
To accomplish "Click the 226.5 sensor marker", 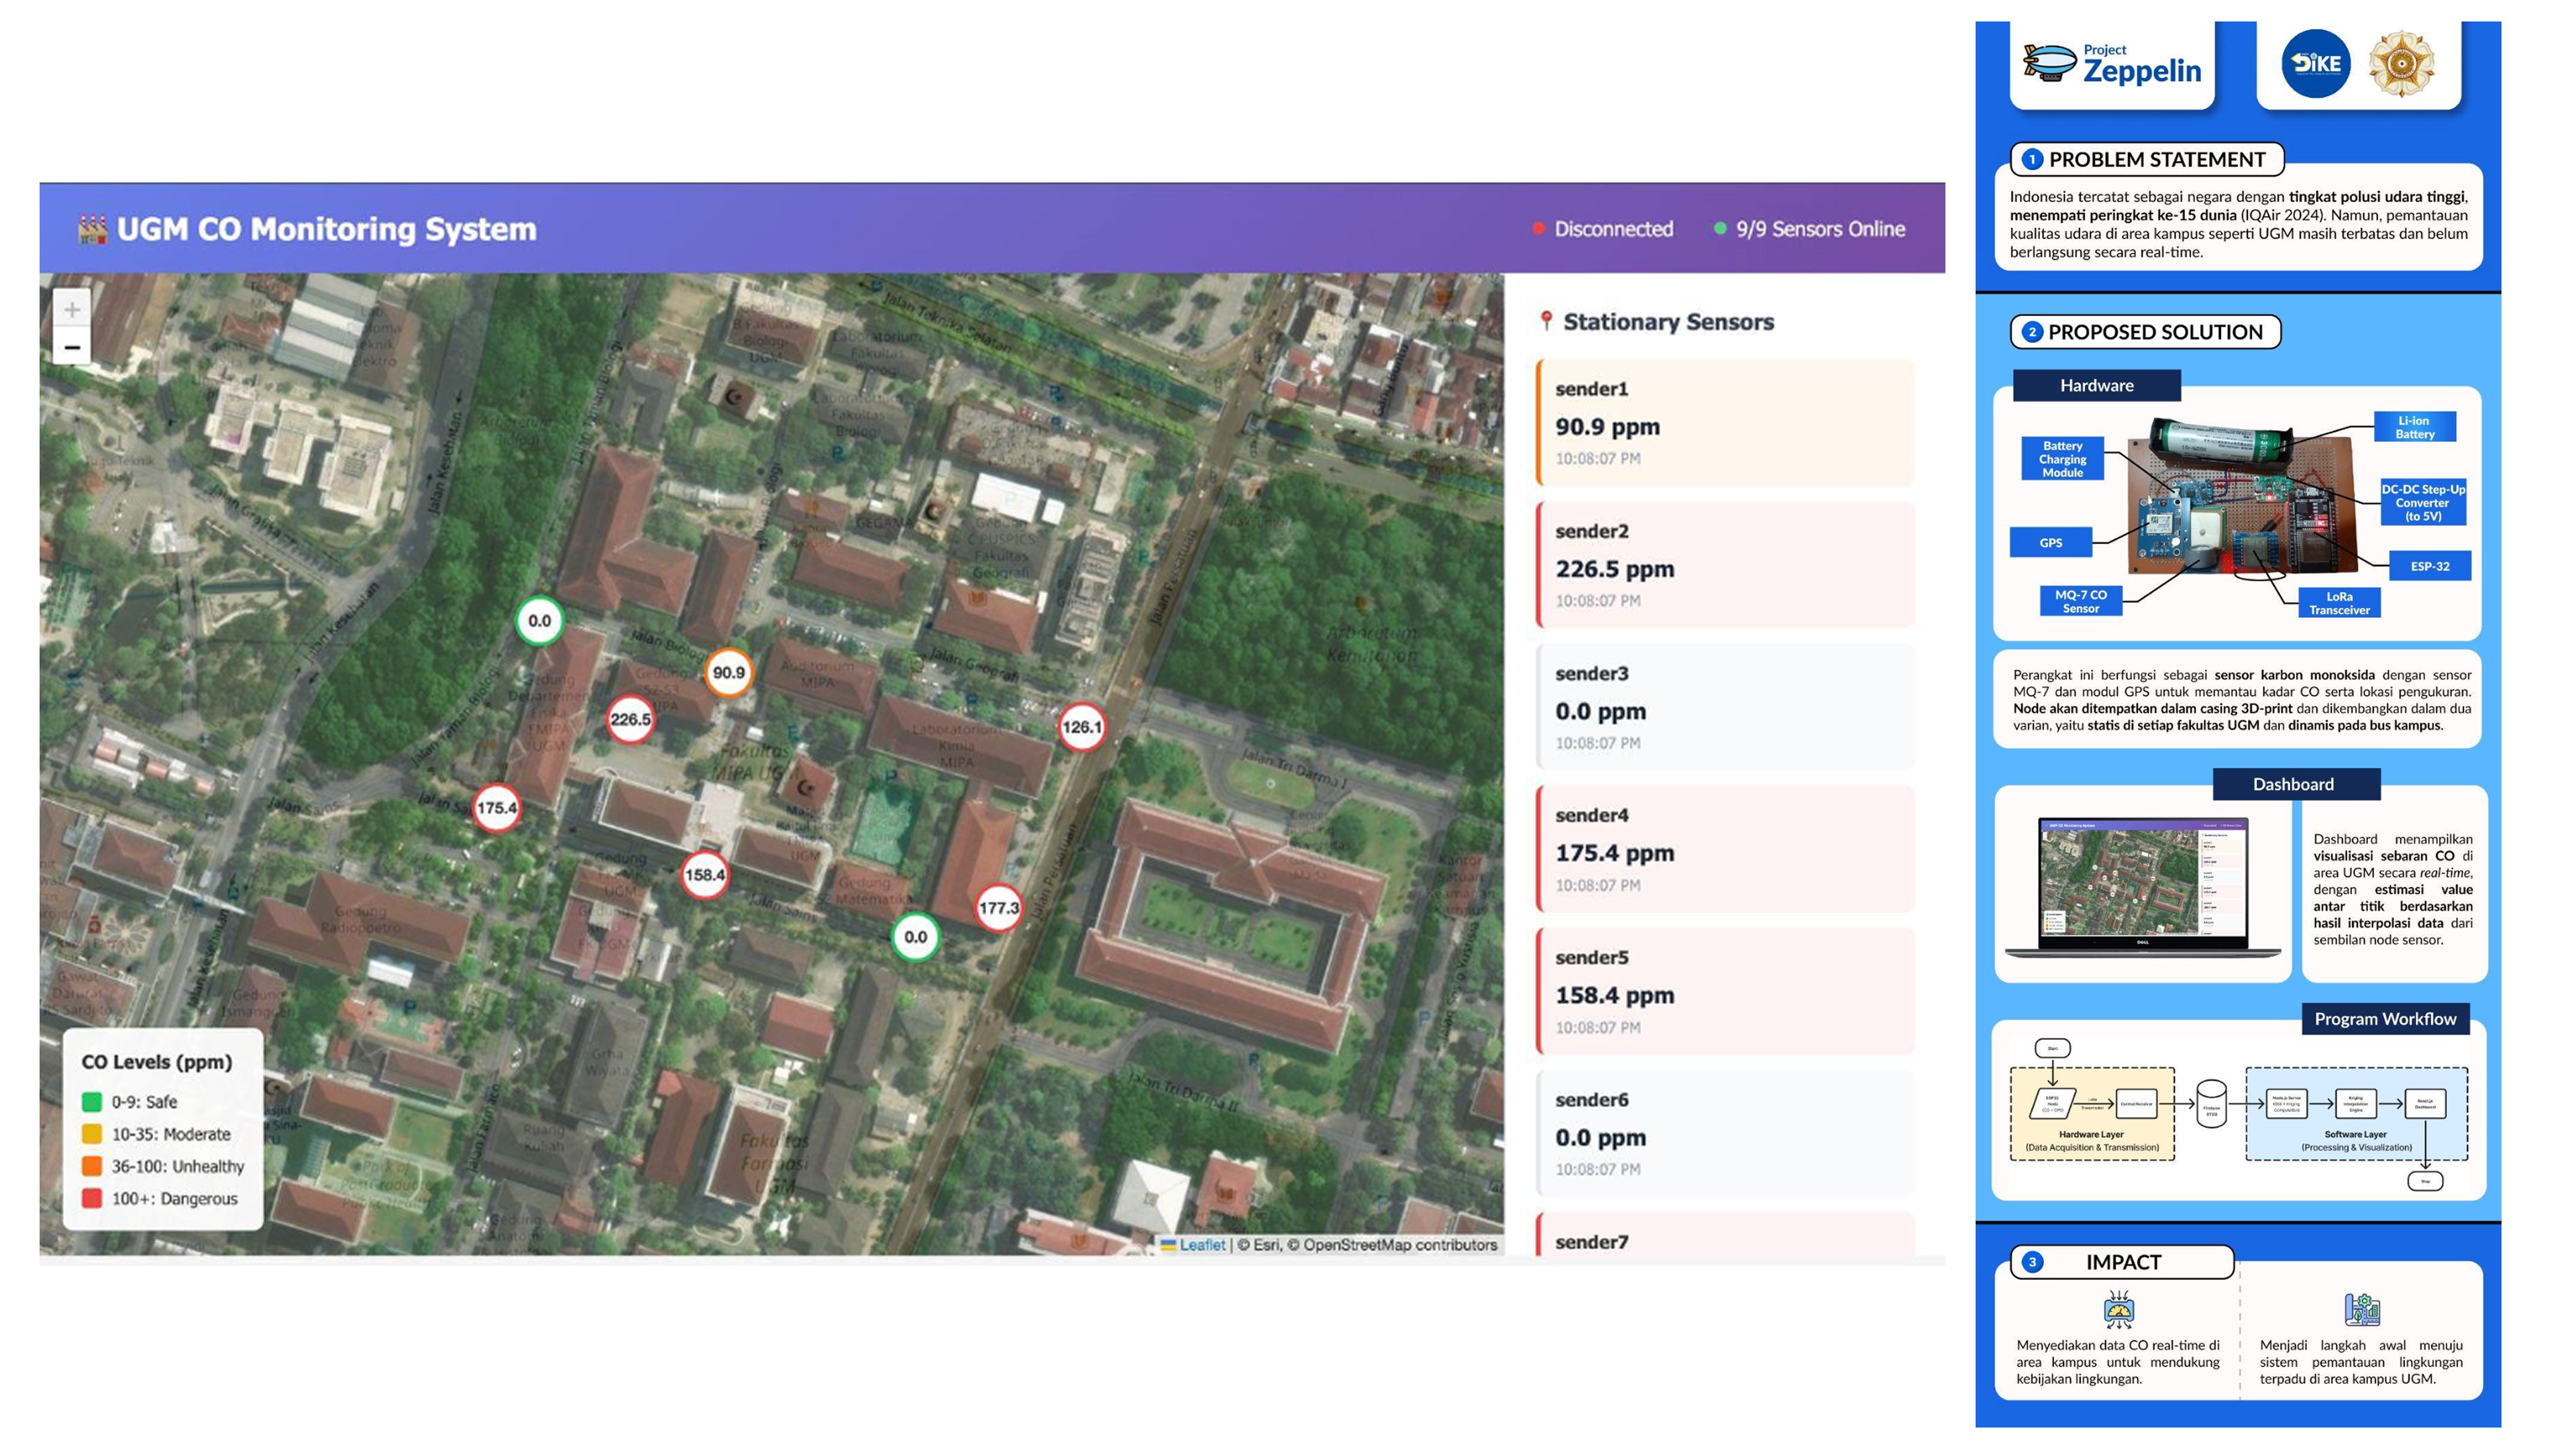I will 630,719.
